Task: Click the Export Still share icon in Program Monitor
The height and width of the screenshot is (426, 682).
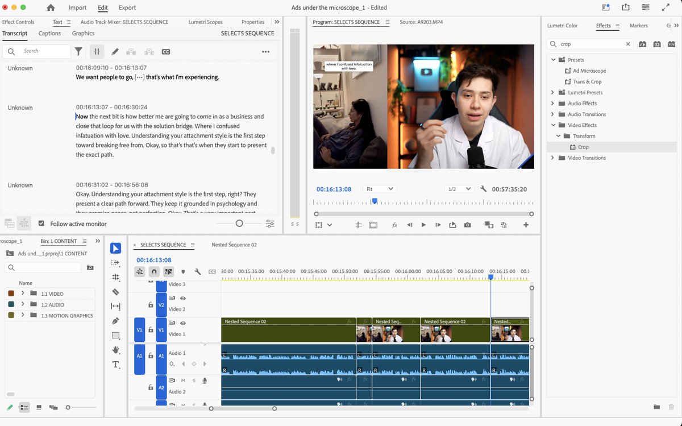Action: pyautogui.click(x=452, y=225)
